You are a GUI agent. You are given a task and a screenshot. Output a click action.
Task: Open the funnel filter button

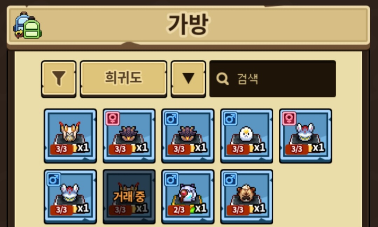[x=58, y=79]
